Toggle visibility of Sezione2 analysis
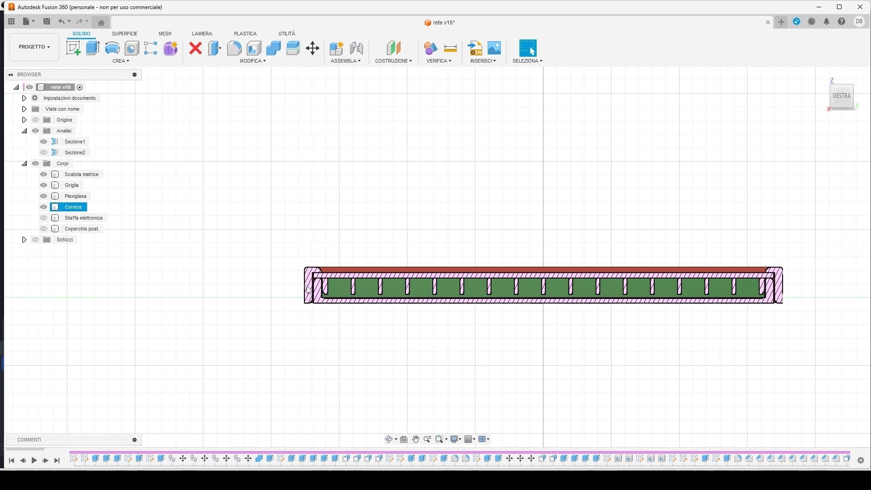The width and height of the screenshot is (871, 490). point(44,152)
